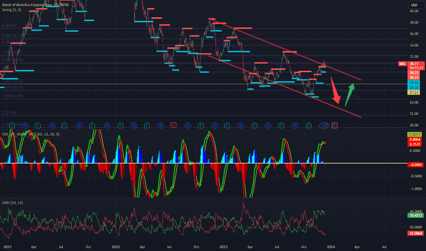Click the 2022 label on time axis
426x251 pixels.
[116, 247]
